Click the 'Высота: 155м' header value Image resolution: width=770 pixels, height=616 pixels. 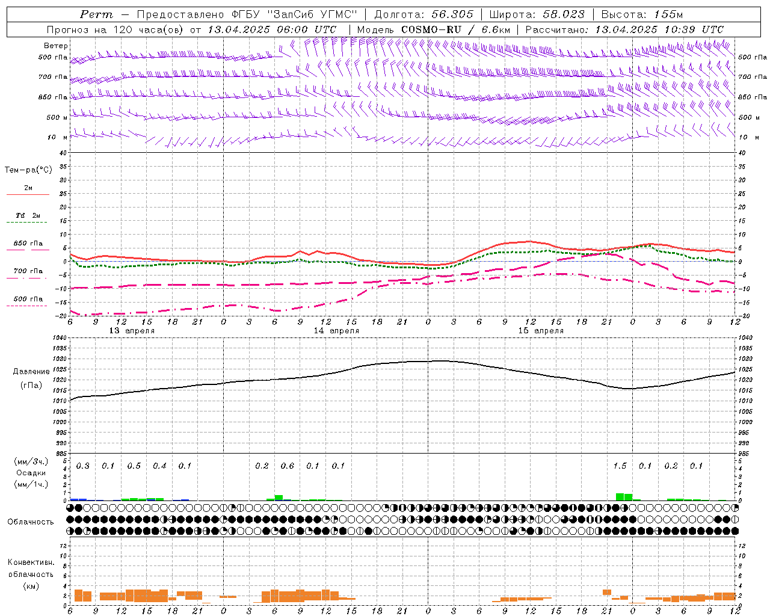pos(642,14)
